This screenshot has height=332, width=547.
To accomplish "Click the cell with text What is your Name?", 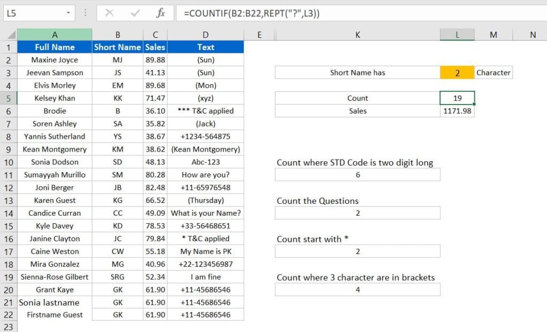I will (x=206, y=213).
